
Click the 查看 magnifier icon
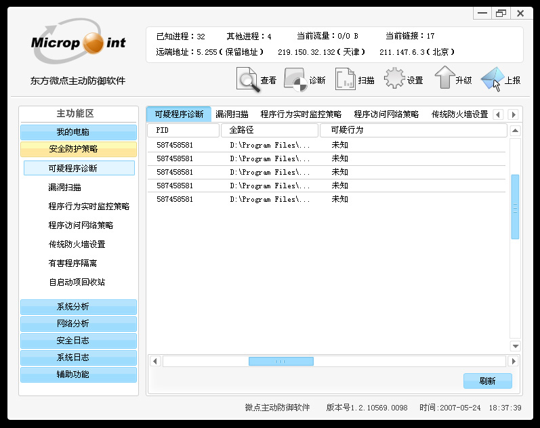click(247, 79)
